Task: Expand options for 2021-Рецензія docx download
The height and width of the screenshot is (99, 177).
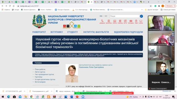Action: pos(132,91)
